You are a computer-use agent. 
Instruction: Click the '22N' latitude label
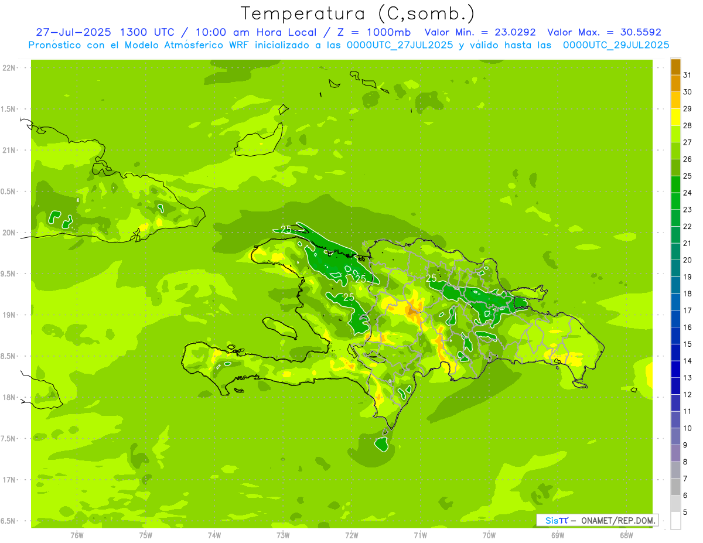point(9,68)
